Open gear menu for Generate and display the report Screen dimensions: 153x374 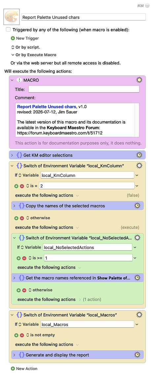pyautogui.click(x=137, y=355)
